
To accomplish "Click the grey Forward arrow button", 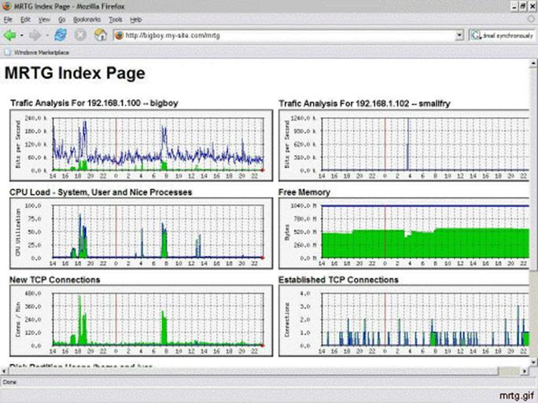I will pos(35,35).
